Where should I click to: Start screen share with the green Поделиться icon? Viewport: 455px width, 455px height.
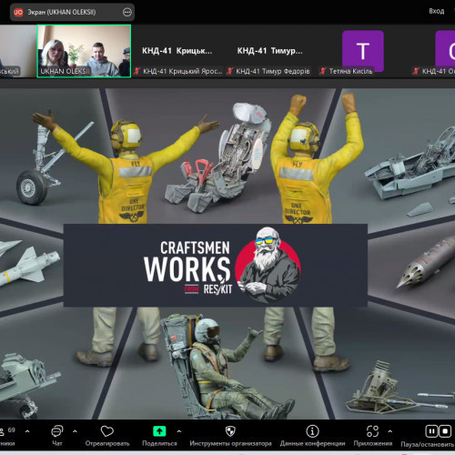click(159, 431)
